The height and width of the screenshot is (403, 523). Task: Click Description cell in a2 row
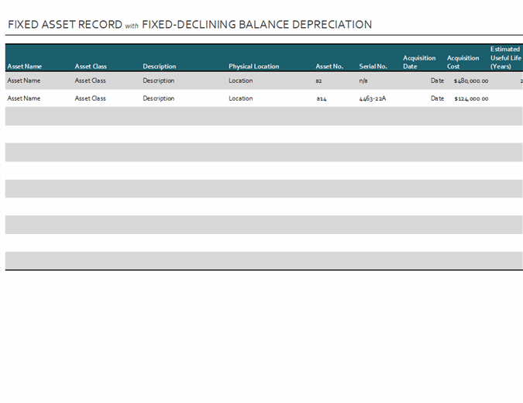point(158,81)
